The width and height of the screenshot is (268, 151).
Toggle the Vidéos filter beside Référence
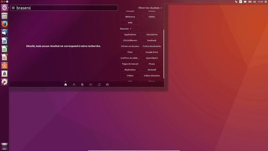152,17
